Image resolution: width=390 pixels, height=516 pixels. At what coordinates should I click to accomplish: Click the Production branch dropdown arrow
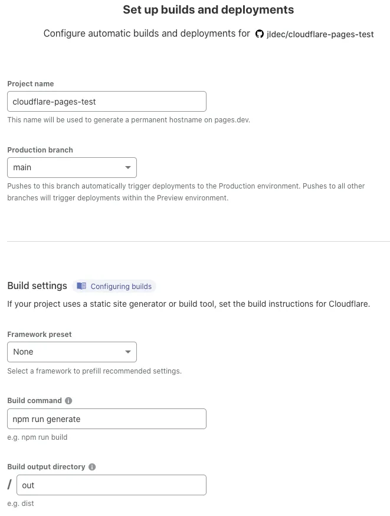point(127,167)
